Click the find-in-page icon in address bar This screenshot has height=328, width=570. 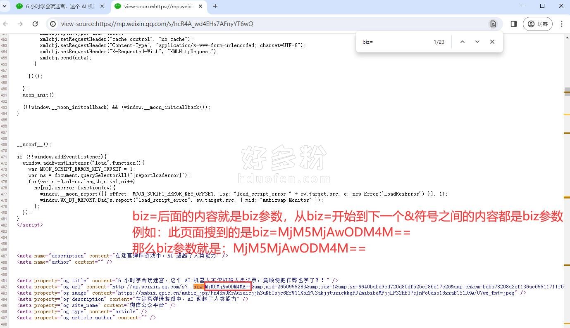493,24
